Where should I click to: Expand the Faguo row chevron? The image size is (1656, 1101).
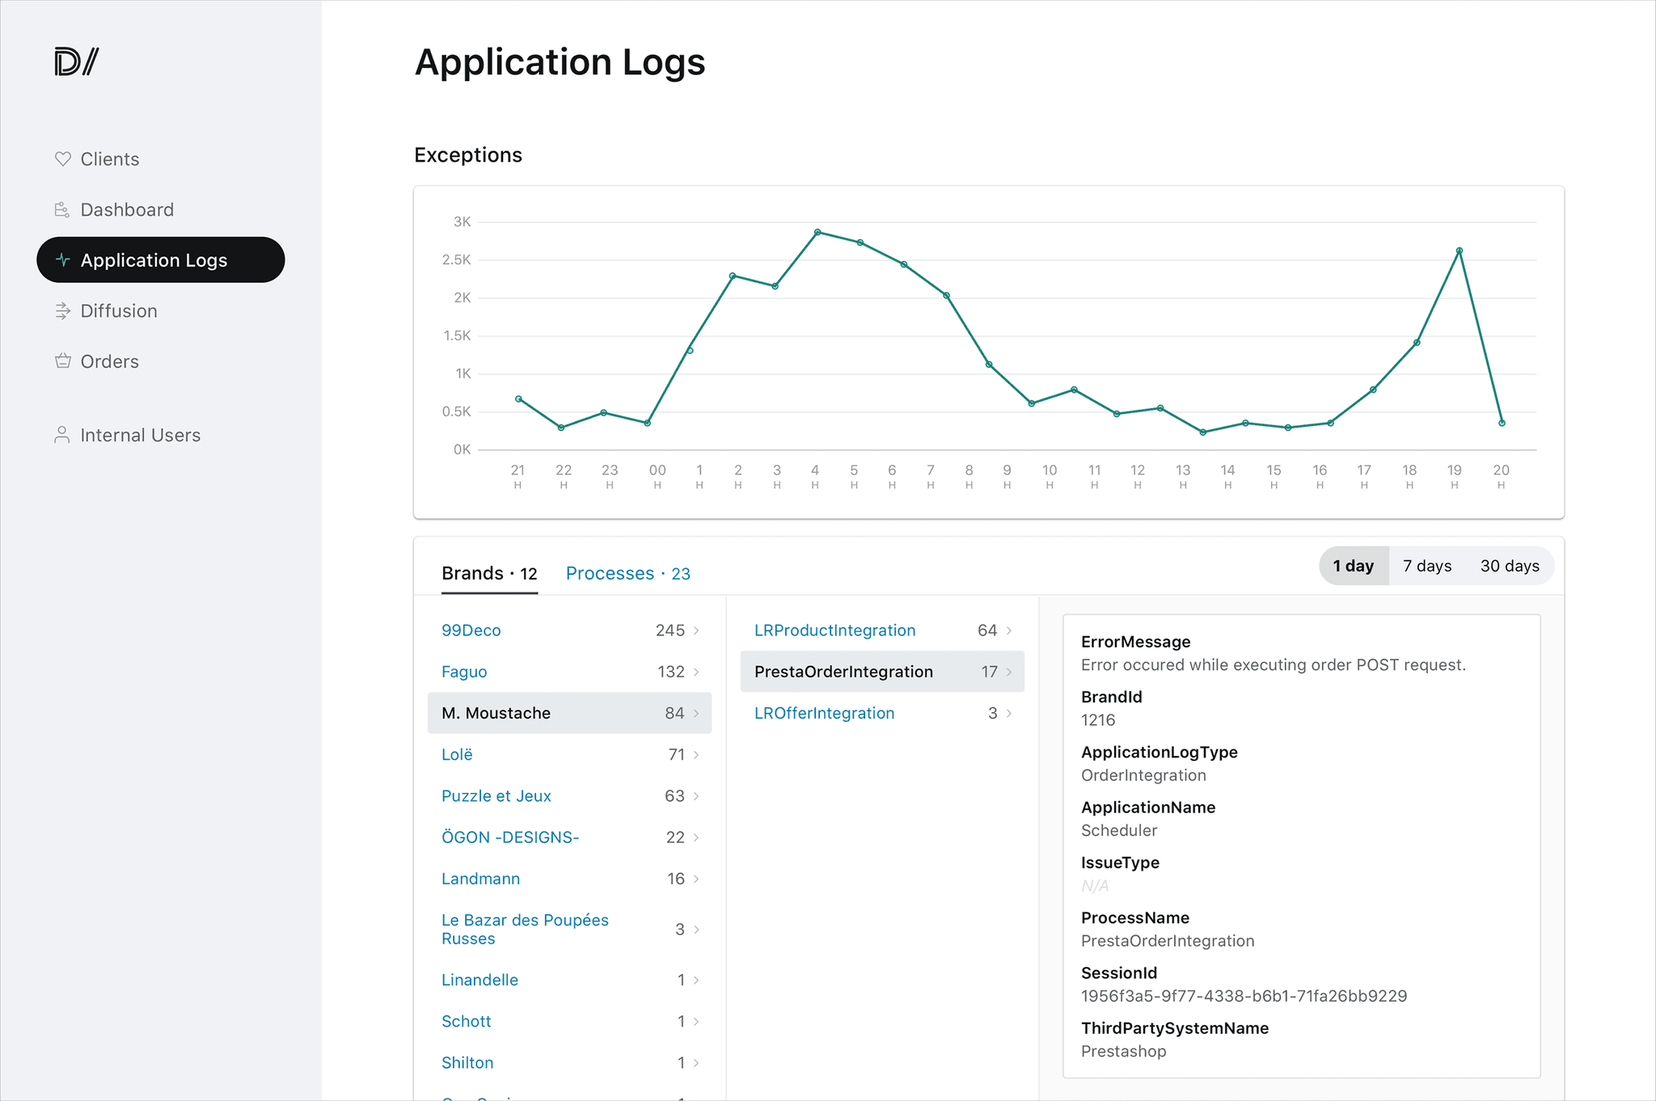696,672
